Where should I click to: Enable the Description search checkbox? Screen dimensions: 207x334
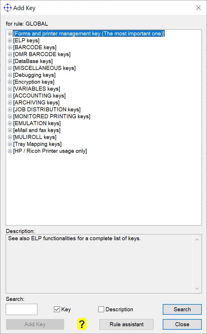point(101,309)
